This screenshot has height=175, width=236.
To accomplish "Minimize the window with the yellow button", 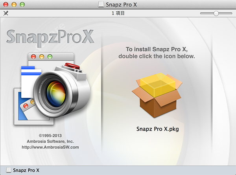I will pyautogui.click(x=14, y=4).
